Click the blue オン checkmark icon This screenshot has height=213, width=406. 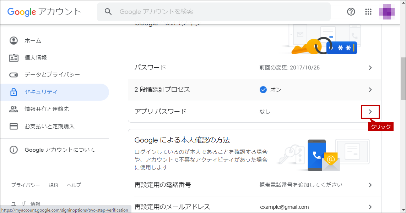(x=263, y=90)
